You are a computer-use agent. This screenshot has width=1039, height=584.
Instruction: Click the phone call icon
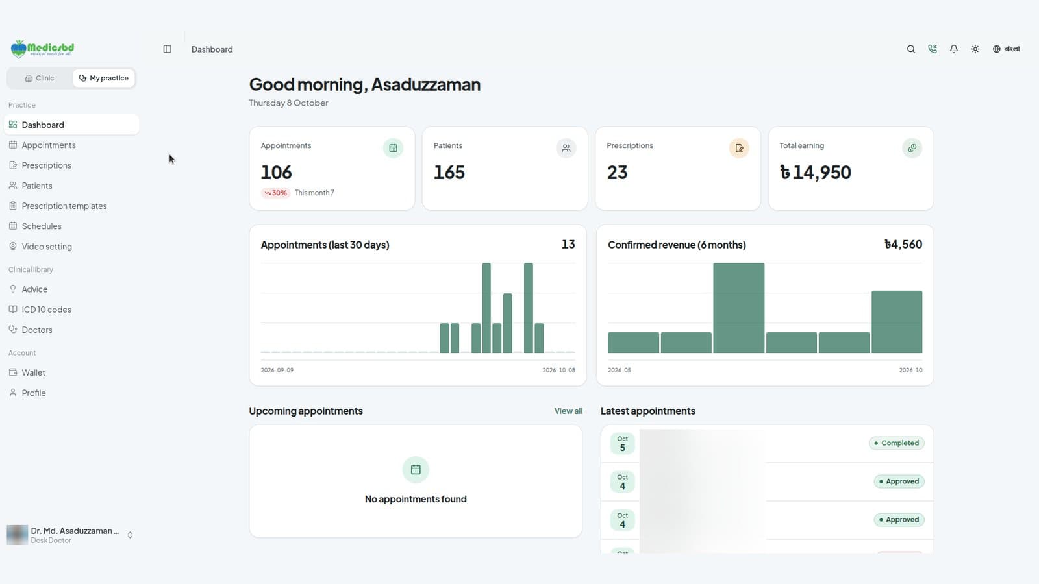pyautogui.click(x=933, y=49)
